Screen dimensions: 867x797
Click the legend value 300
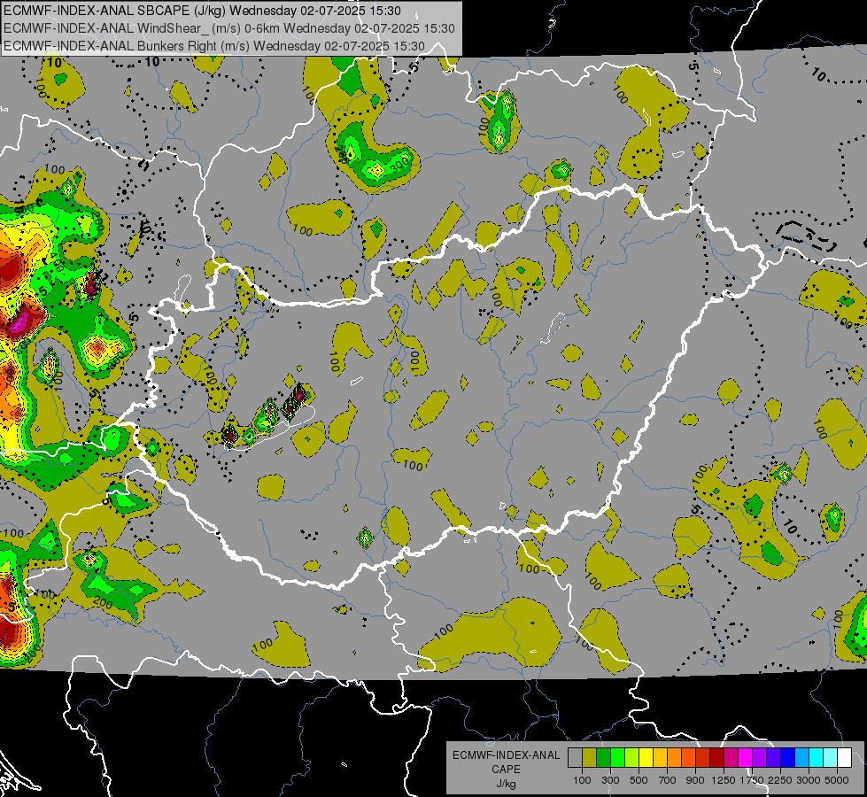610,780
